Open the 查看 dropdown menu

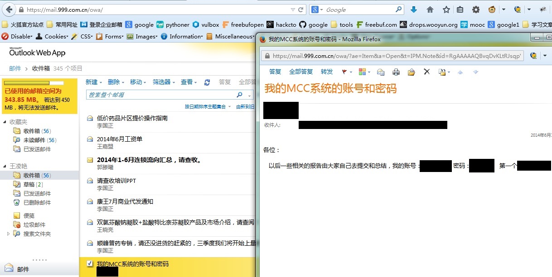pos(189,82)
